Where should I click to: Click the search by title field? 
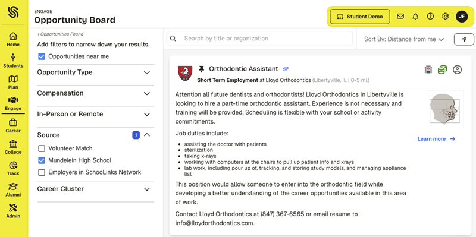259,39
